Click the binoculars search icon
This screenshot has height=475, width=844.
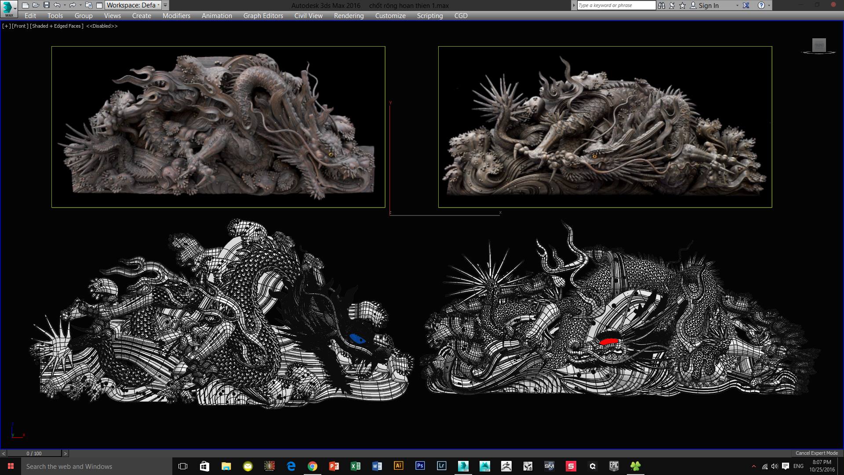click(x=661, y=5)
